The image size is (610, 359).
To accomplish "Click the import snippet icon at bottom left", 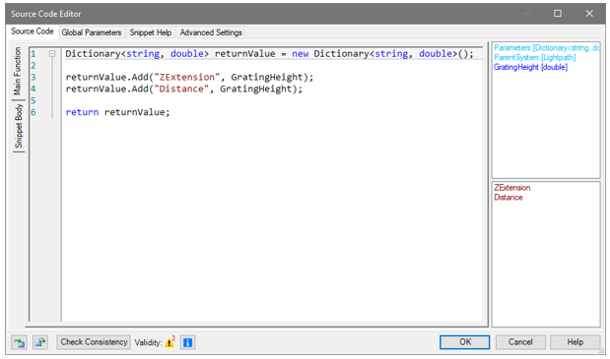I will coord(19,342).
